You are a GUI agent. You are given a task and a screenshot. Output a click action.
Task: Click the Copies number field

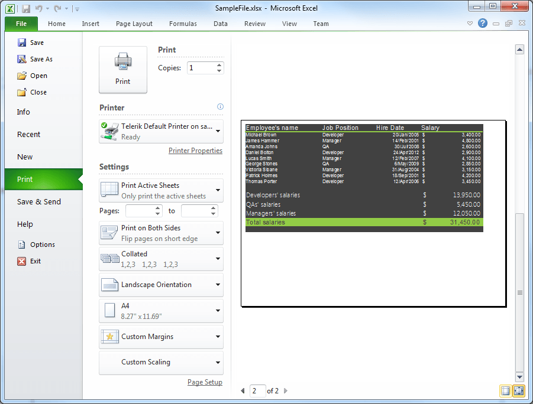(x=201, y=68)
